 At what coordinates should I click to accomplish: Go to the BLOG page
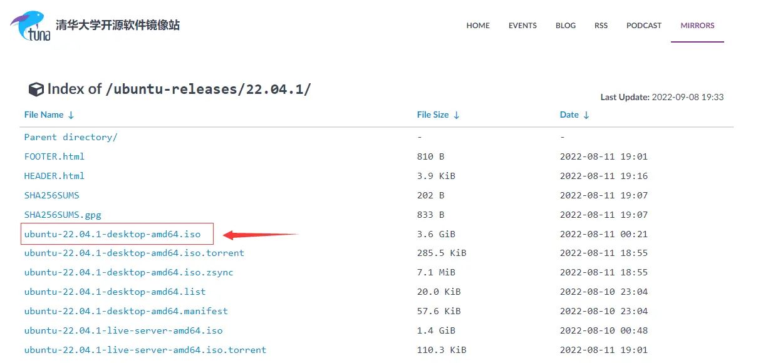tap(566, 26)
